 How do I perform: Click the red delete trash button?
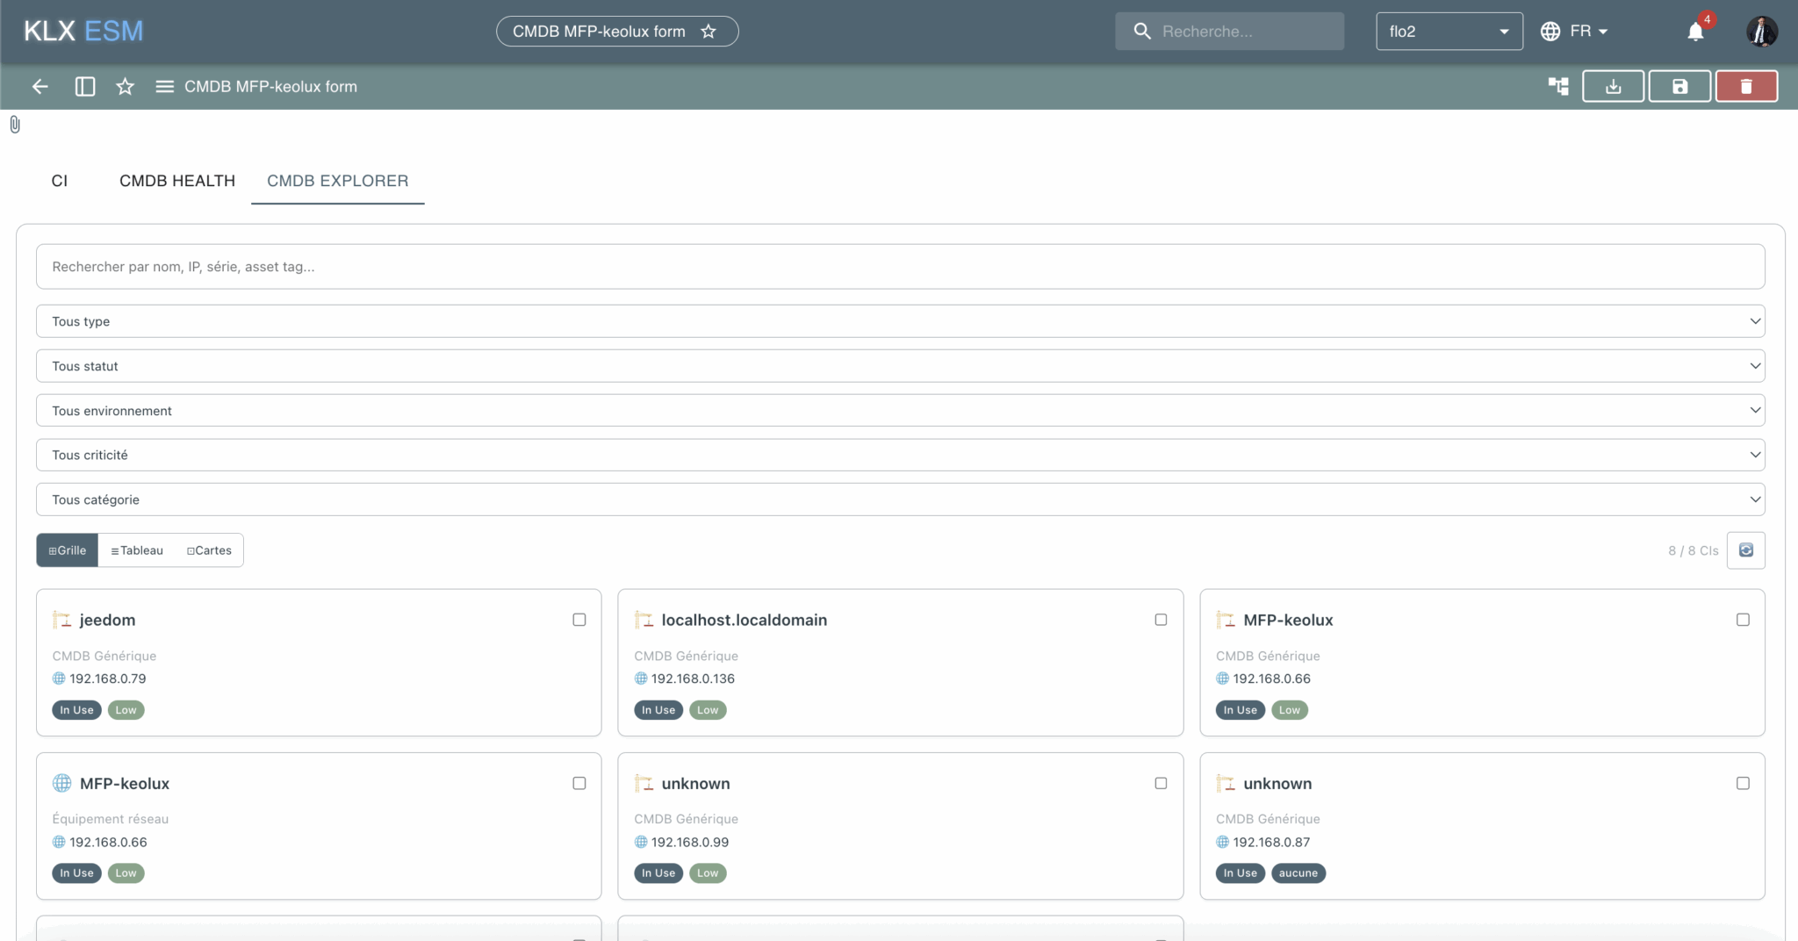click(x=1745, y=86)
